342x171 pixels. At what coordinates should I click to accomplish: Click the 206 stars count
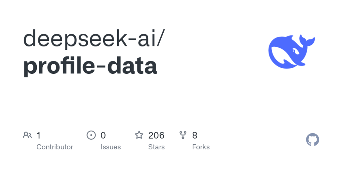point(156,135)
